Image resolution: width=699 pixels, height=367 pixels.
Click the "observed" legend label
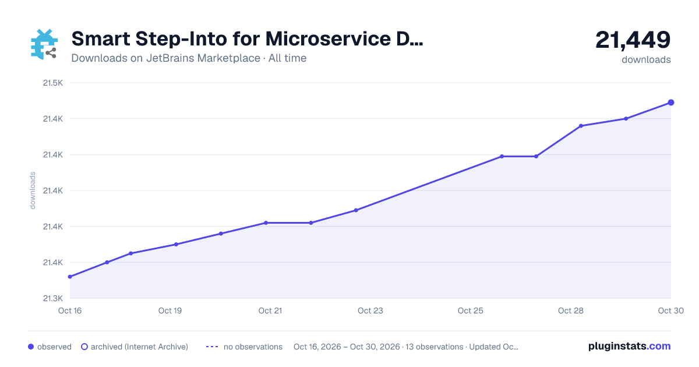[x=54, y=347]
